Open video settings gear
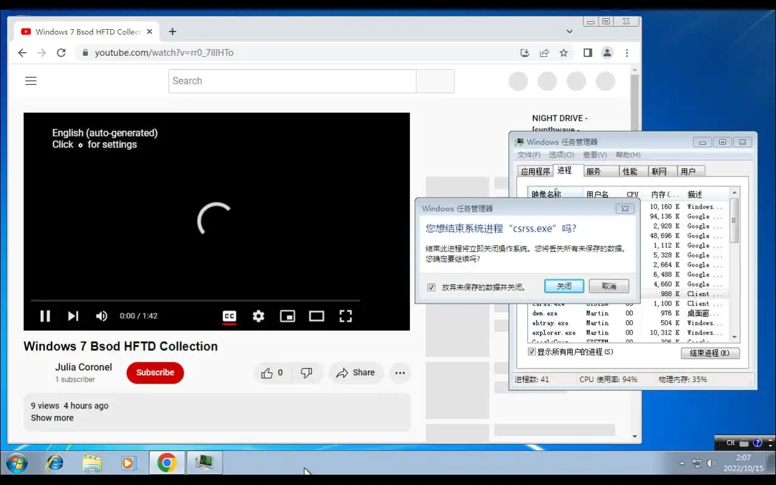This screenshot has height=485, width=776. pos(258,316)
